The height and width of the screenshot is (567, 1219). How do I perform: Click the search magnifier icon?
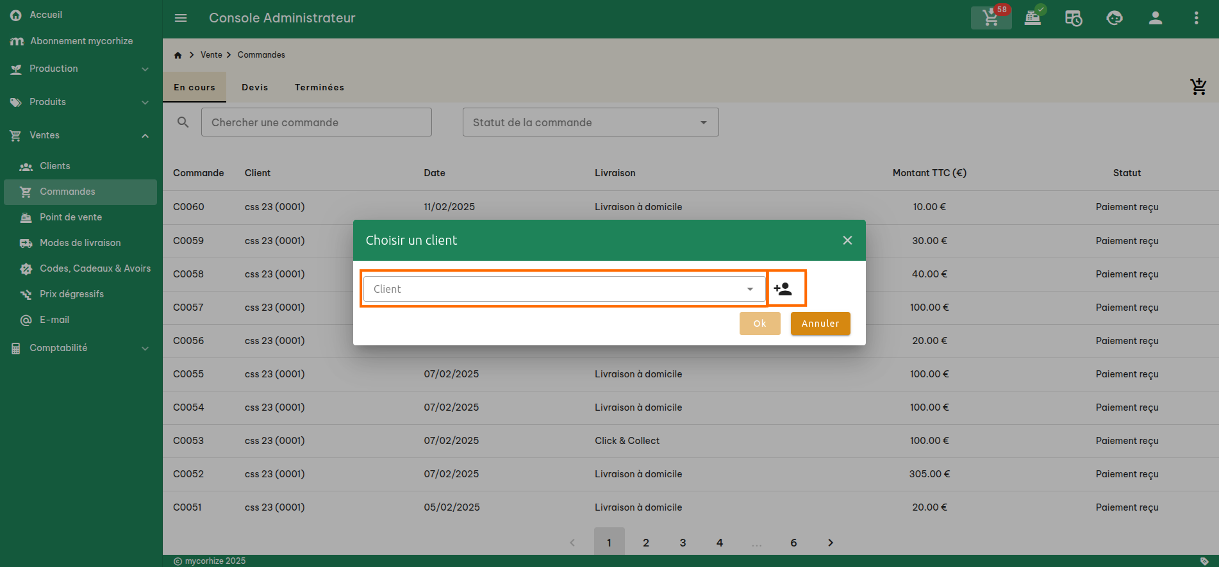(x=183, y=122)
